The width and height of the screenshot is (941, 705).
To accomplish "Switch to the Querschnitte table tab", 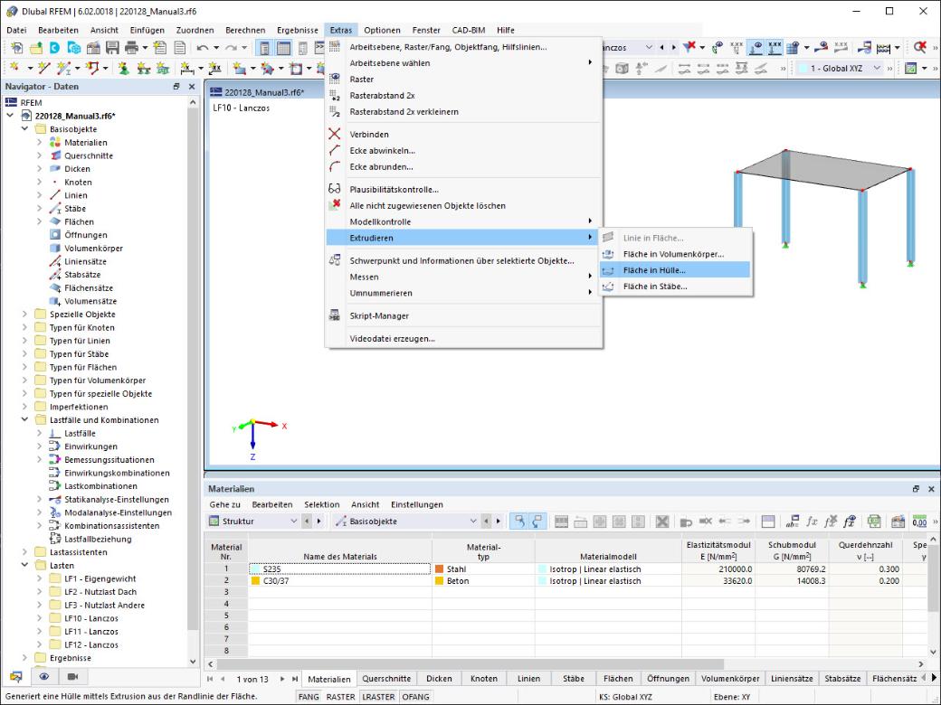I will point(386,679).
